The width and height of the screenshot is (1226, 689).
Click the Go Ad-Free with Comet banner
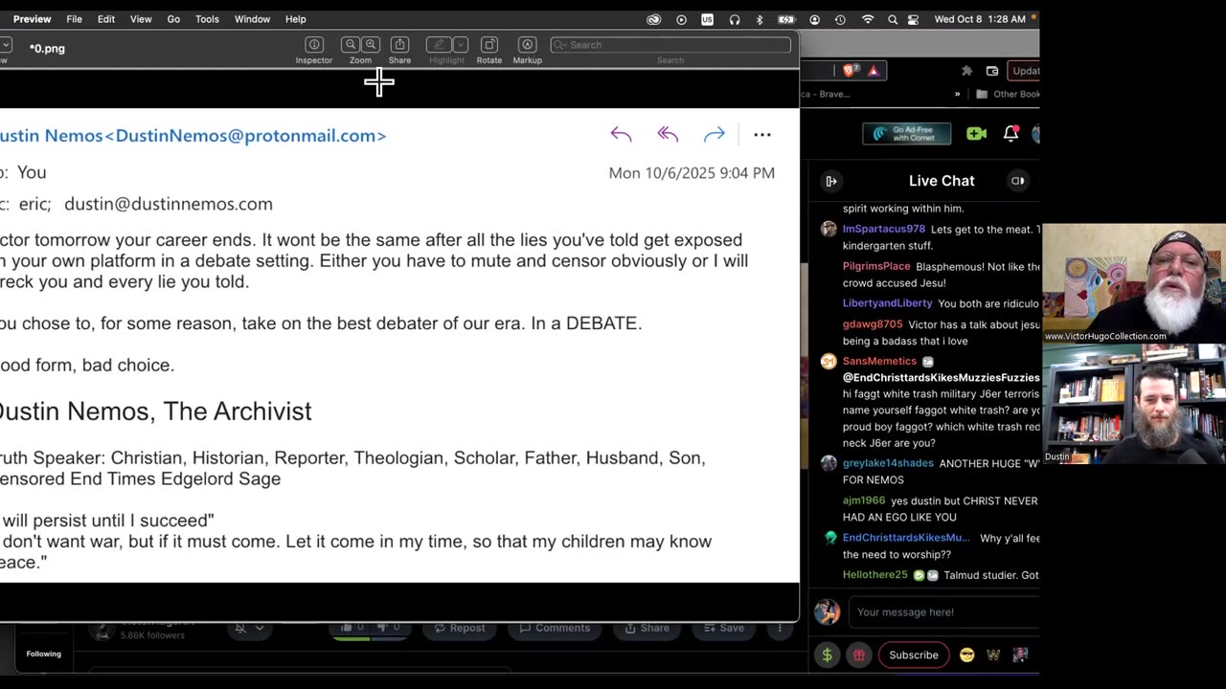[x=906, y=134]
